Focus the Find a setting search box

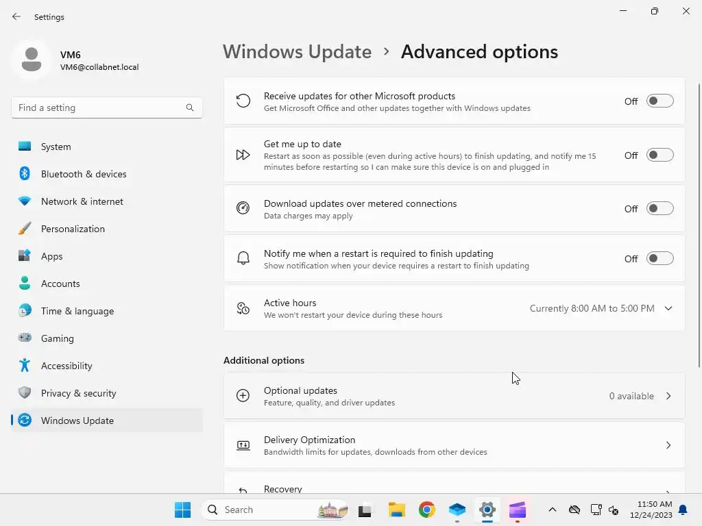tap(106, 108)
